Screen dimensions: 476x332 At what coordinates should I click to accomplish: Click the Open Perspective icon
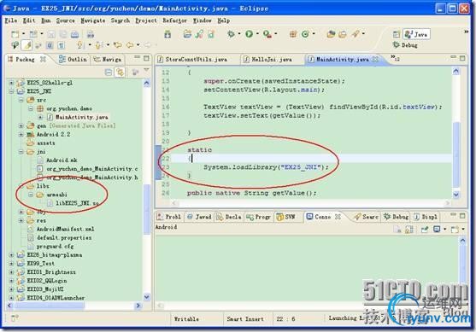tap(397, 34)
